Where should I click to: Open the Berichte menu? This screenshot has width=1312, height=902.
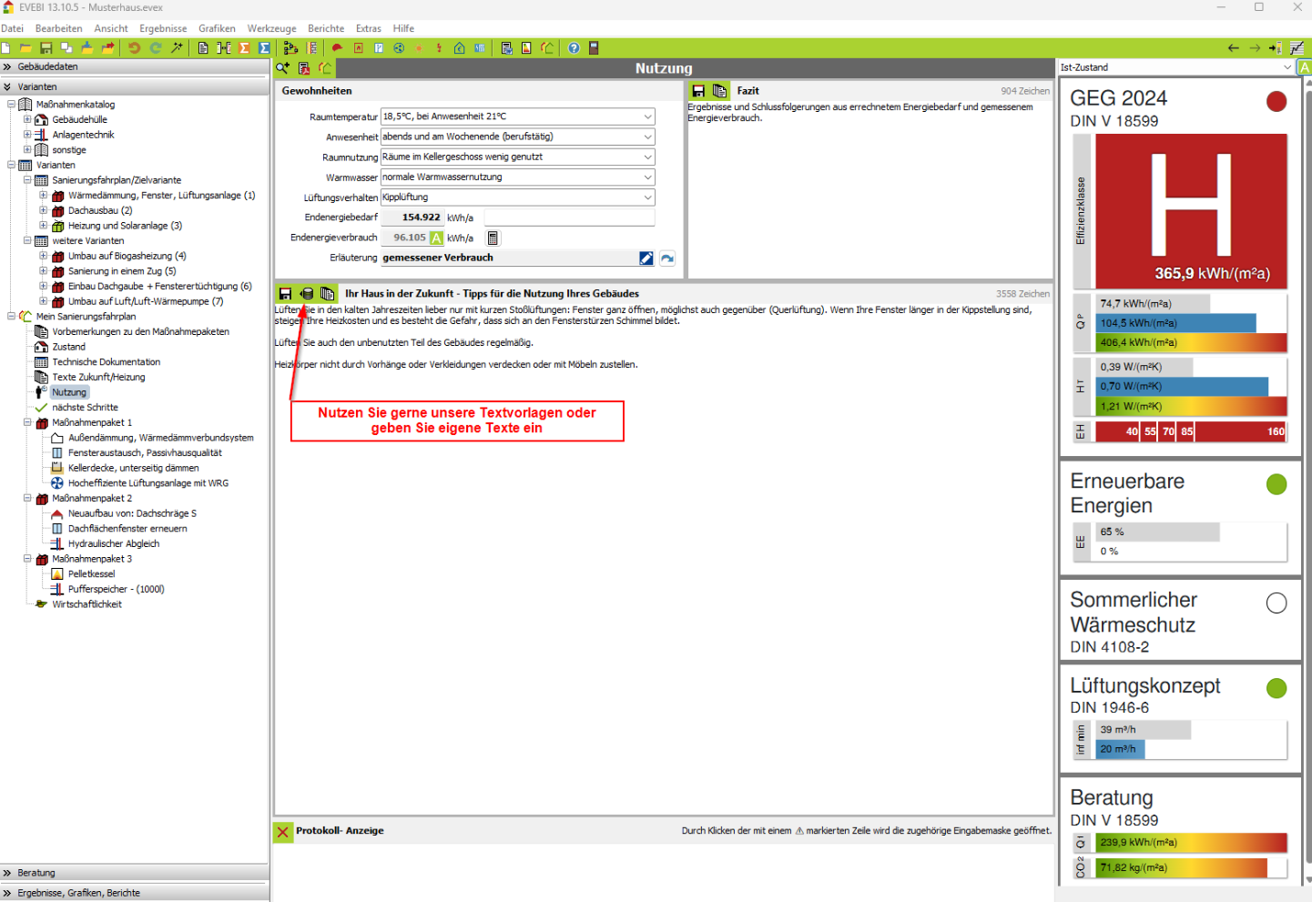pos(326,28)
